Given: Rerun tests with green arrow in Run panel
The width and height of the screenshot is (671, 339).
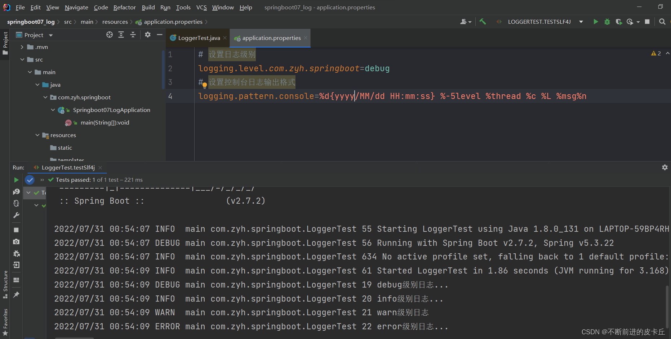Looking at the screenshot, I should pyautogui.click(x=16, y=180).
